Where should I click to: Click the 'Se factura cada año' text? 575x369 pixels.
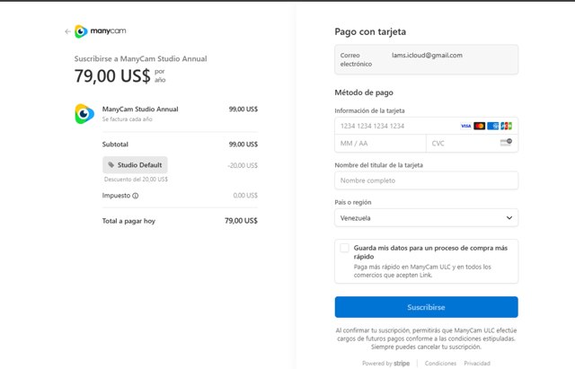point(127,119)
